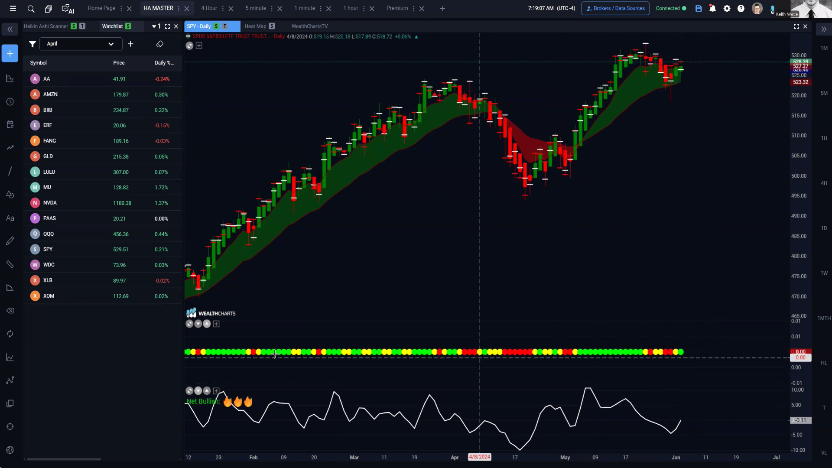Collapse the left sidebar with double chevron
Image resolution: width=832 pixels, height=468 pixels.
[x=10, y=29]
